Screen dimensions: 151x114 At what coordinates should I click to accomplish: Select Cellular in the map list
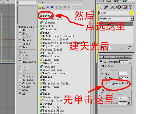48,23
